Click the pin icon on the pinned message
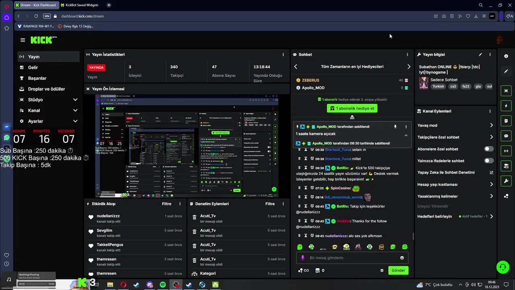Viewport: 515px width, 290px height. tap(395, 126)
